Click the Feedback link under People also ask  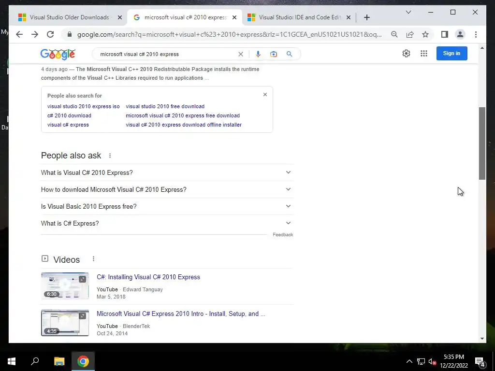point(283,235)
